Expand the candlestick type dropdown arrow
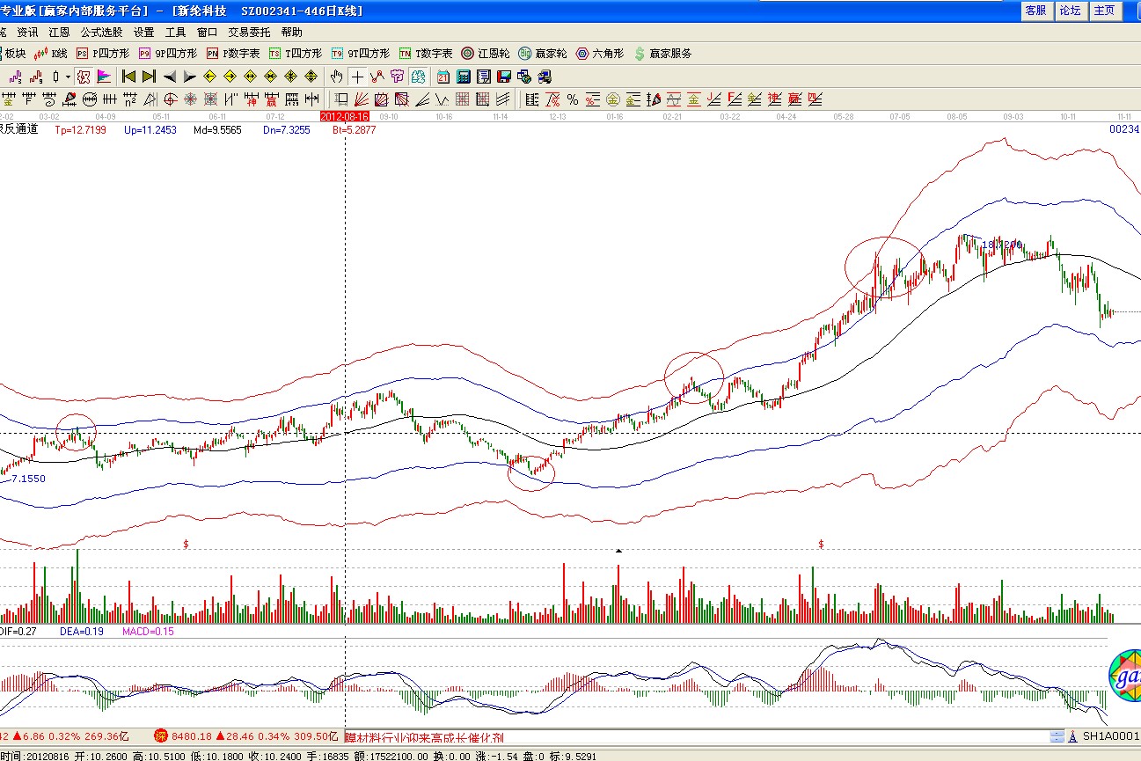1141x761 pixels. point(68,77)
